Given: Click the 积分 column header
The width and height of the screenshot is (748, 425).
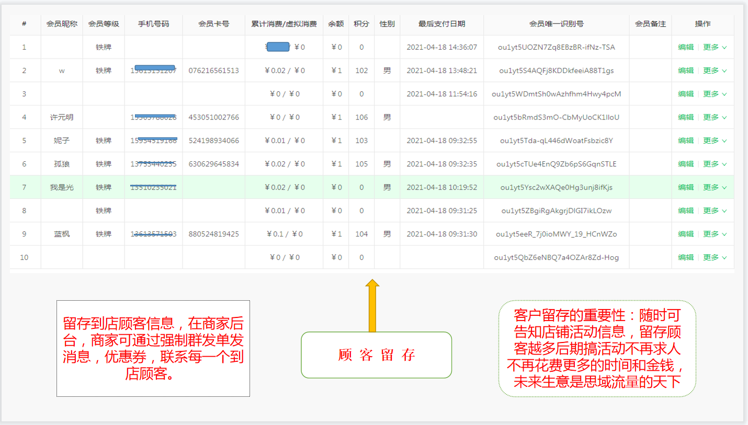Looking at the screenshot, I should (x=361, y=23).
